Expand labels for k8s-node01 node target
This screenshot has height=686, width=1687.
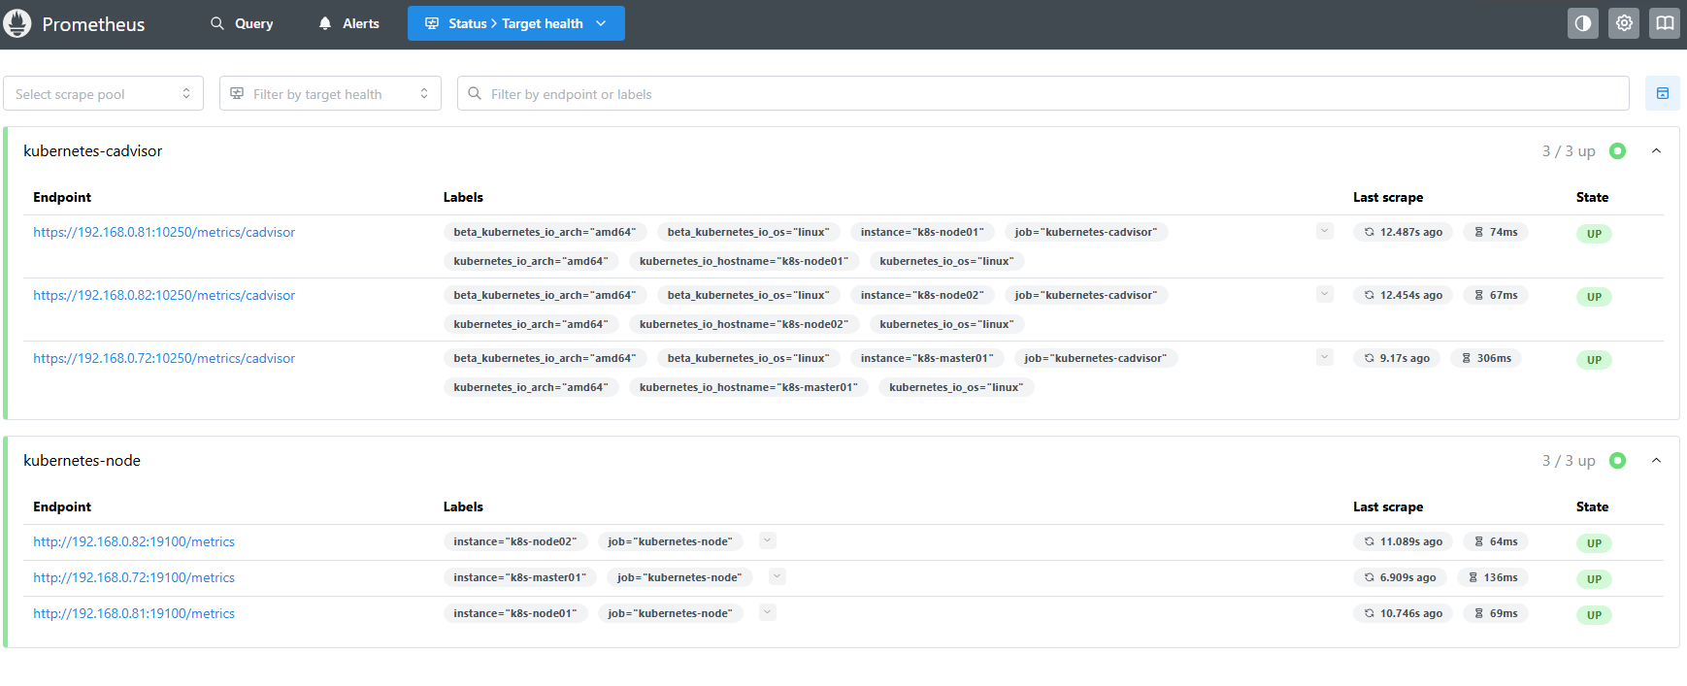click(x=768, y=612)
